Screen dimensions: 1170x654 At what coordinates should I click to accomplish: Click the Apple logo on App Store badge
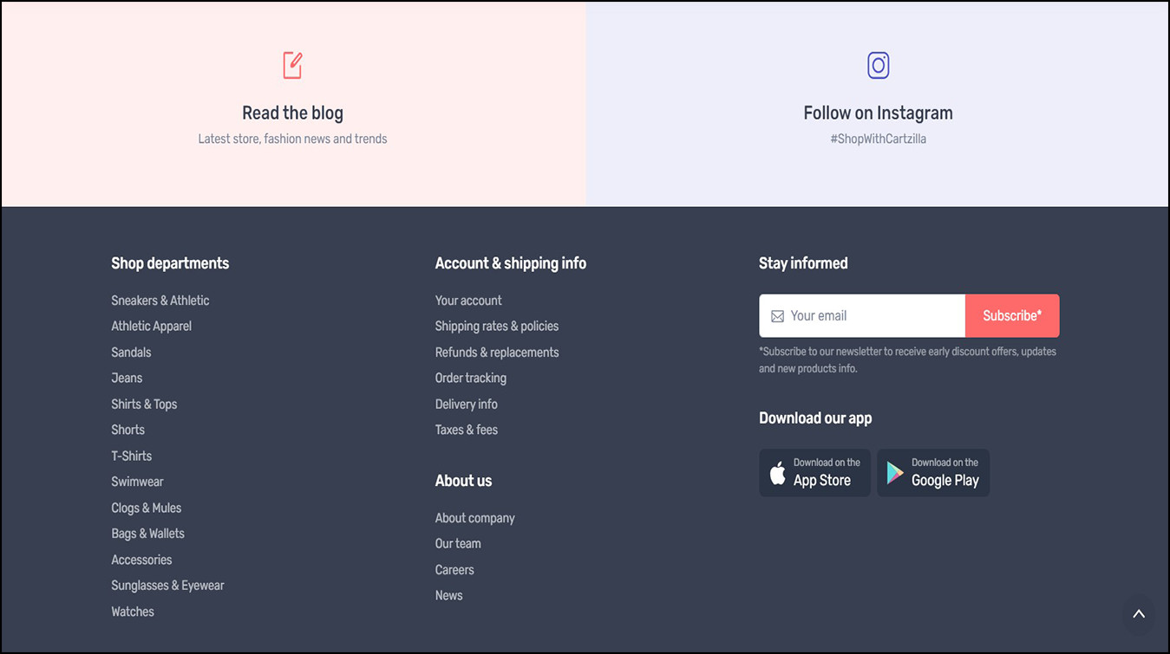[778, 473]
